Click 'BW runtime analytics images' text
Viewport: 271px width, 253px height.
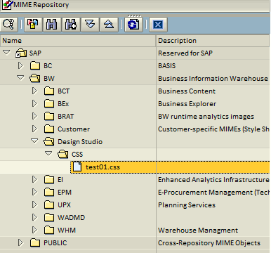pyautogui.click(x=206, y=117)
